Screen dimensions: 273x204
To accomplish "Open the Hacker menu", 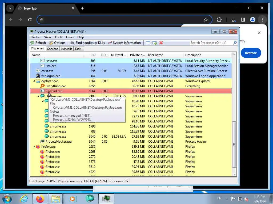I will point(35,37).
